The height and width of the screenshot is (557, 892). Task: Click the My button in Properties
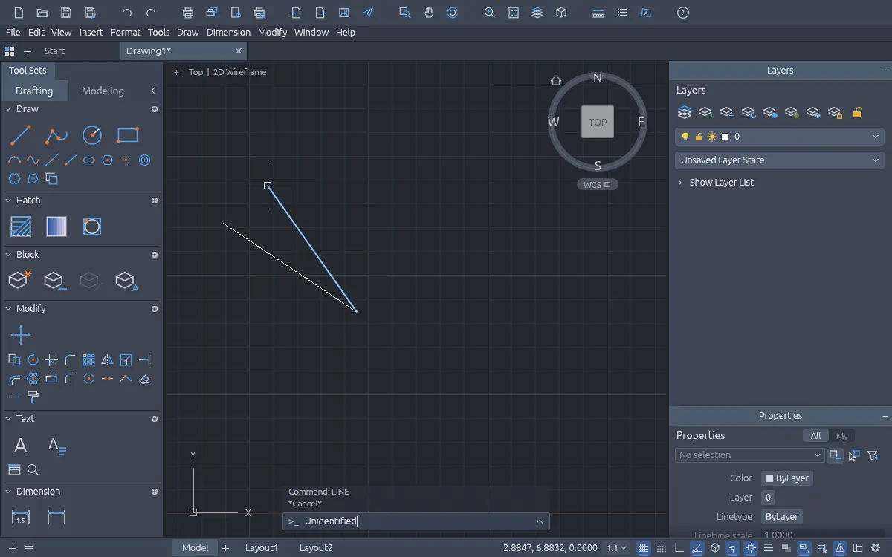coord(841,436)
